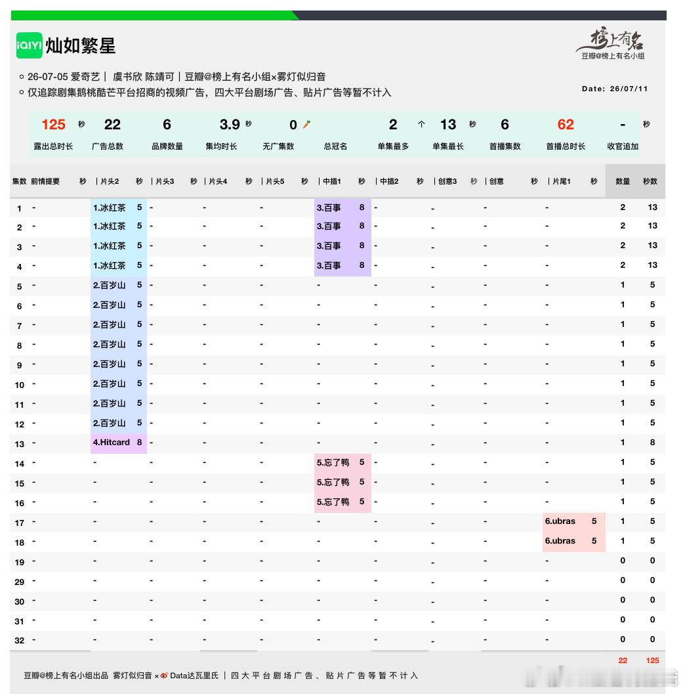Screen dimensions: 685x694
Task: Click the 数量 column header
Action: [x=623, y=181]
